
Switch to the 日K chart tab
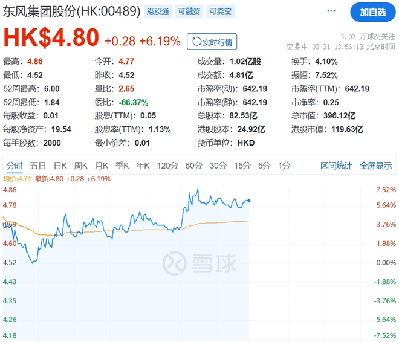click(x=60, y=166)
